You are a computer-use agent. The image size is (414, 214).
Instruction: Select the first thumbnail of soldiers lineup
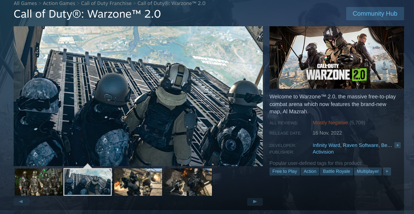coord(39,182)
